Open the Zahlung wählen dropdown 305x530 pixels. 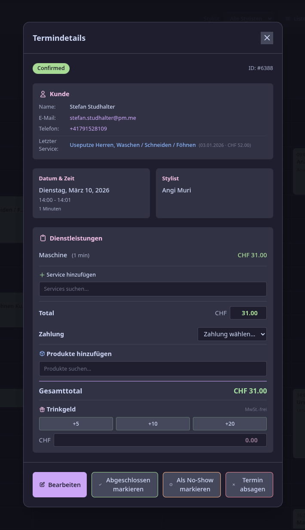click(232, 334)
